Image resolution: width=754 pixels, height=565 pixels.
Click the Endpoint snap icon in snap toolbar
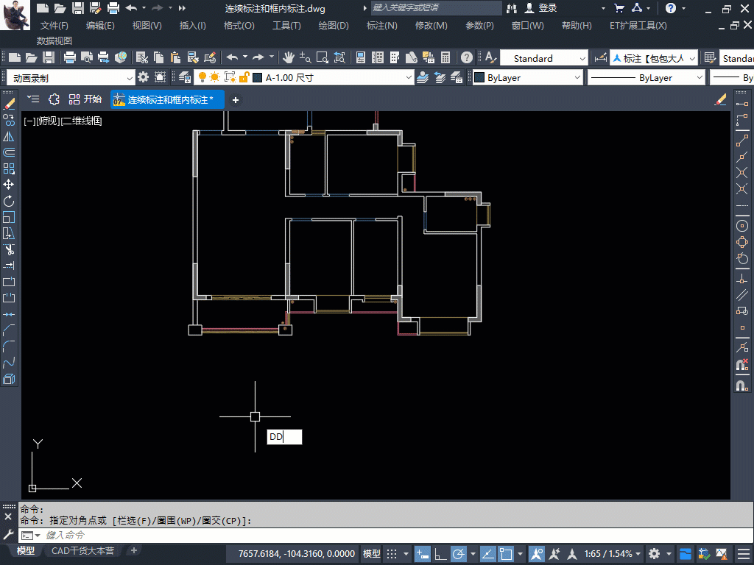coord(742,141)
